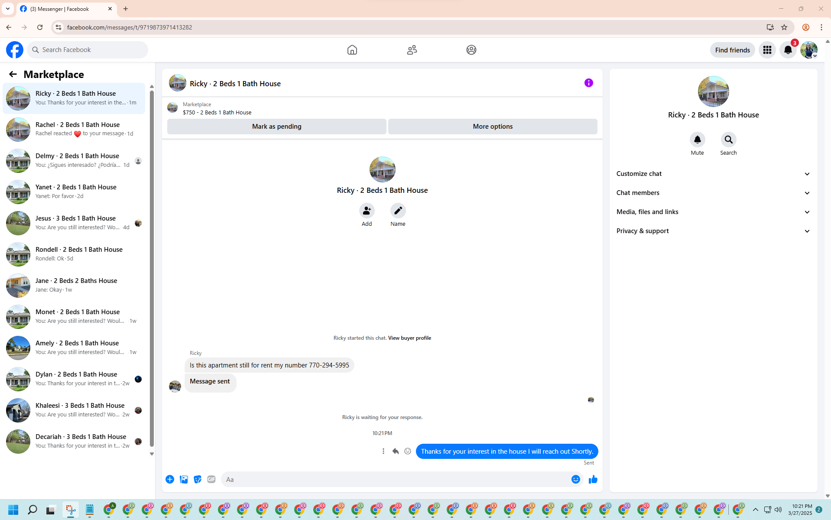Image resolution: width=831 pixels, height=520 pixels.
Task: Click the browser address bar URL
Action: click(x=130, y=27)
